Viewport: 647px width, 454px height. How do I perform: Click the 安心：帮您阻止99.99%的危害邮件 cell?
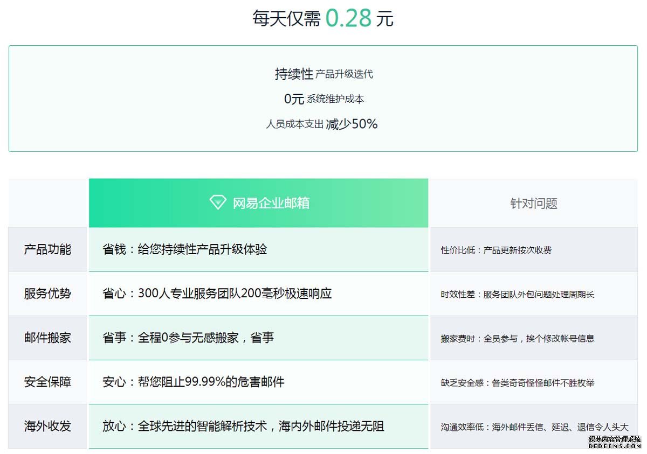259,382
